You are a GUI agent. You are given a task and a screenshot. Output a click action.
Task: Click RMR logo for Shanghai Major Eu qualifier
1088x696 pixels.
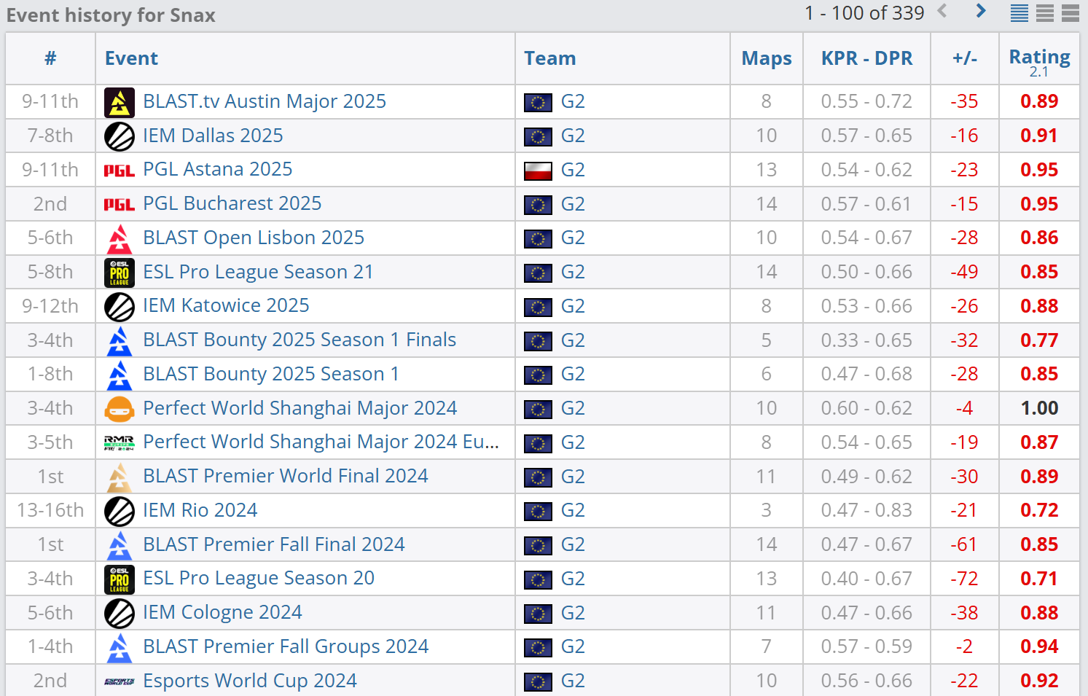pos(120,443)
